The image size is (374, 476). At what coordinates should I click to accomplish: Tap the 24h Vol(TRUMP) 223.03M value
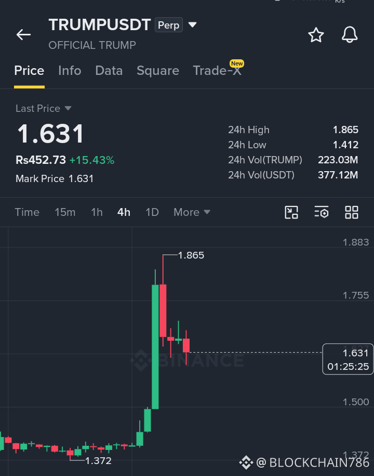click(338, 160)
